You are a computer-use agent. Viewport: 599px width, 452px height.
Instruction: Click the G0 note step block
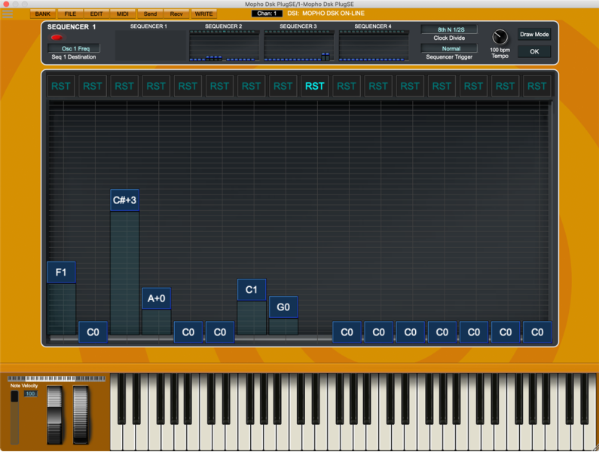[283, 307]
